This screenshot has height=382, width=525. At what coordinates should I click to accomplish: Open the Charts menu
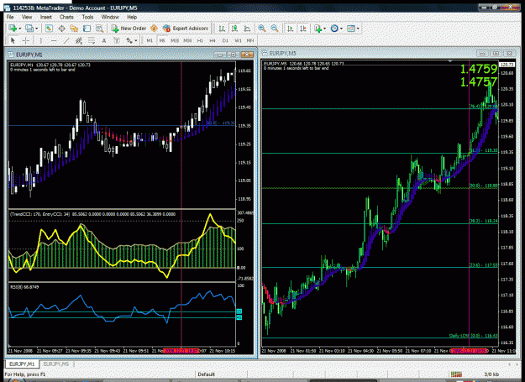pos(66,17)
